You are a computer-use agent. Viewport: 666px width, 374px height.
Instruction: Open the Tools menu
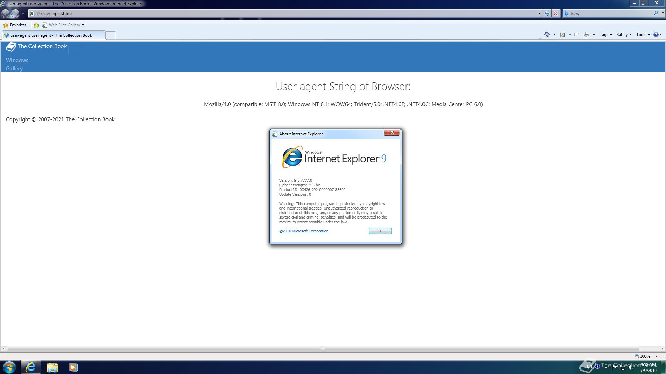643,35
